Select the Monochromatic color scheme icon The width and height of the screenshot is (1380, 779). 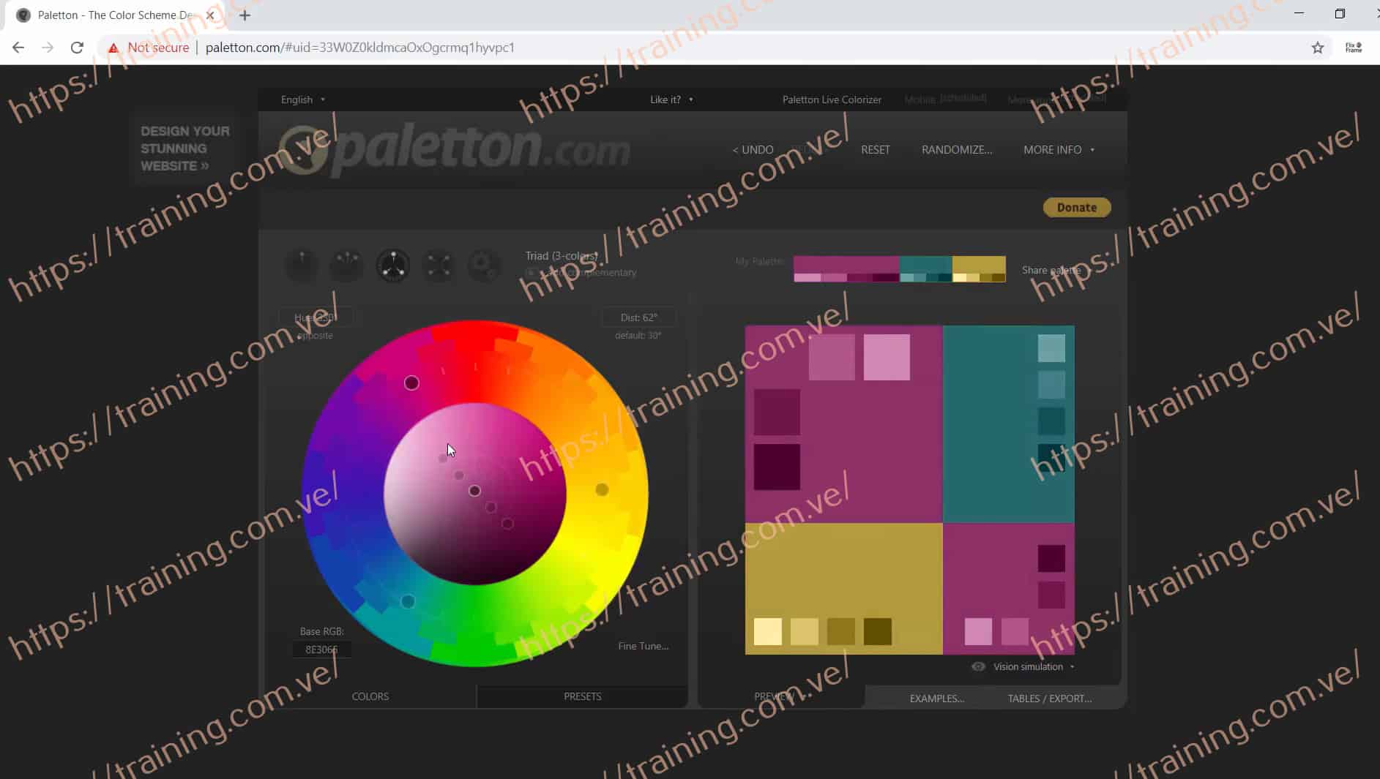click(x=302, y=266)
